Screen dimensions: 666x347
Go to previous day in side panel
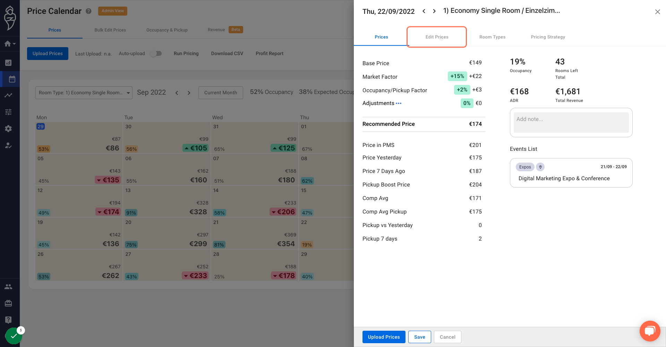(x=424, y=11)
